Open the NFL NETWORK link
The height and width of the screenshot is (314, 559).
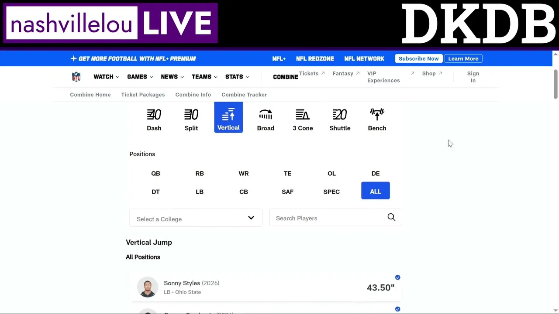(364, 58)
